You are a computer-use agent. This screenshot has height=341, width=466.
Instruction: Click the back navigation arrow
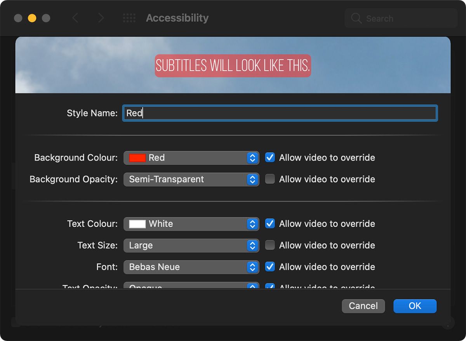75,18
